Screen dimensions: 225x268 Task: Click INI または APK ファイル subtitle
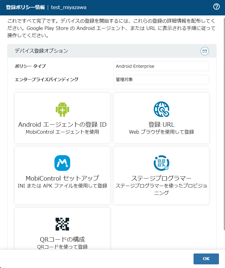62,186
